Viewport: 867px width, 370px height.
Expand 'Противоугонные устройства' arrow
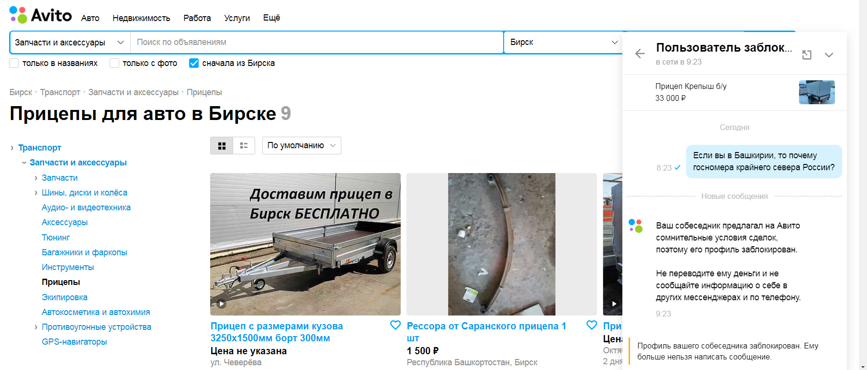point(36,327)
